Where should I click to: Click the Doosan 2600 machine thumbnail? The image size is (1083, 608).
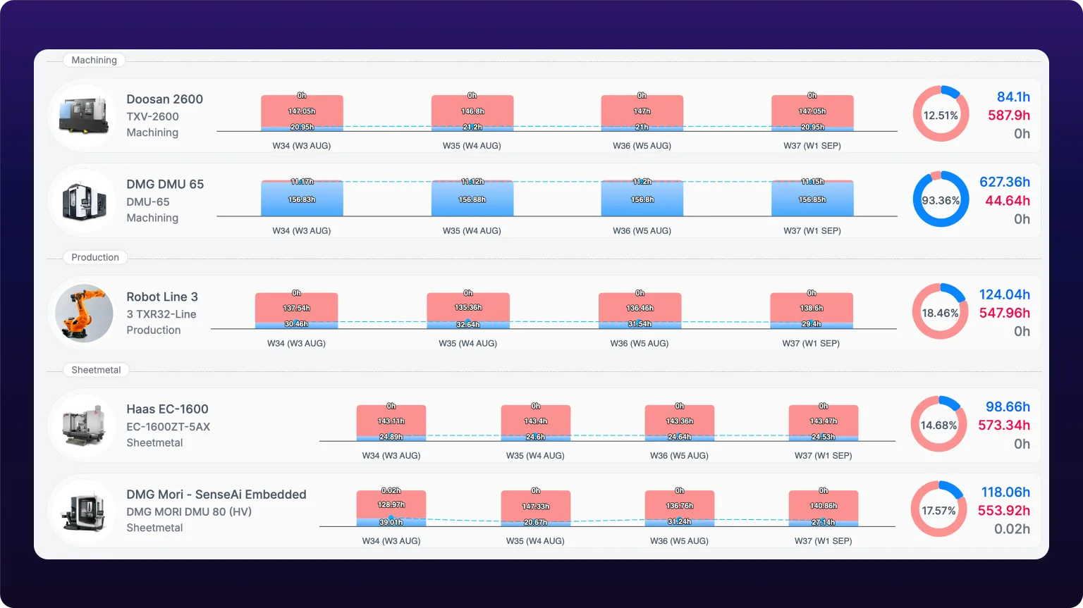(85, 116)
